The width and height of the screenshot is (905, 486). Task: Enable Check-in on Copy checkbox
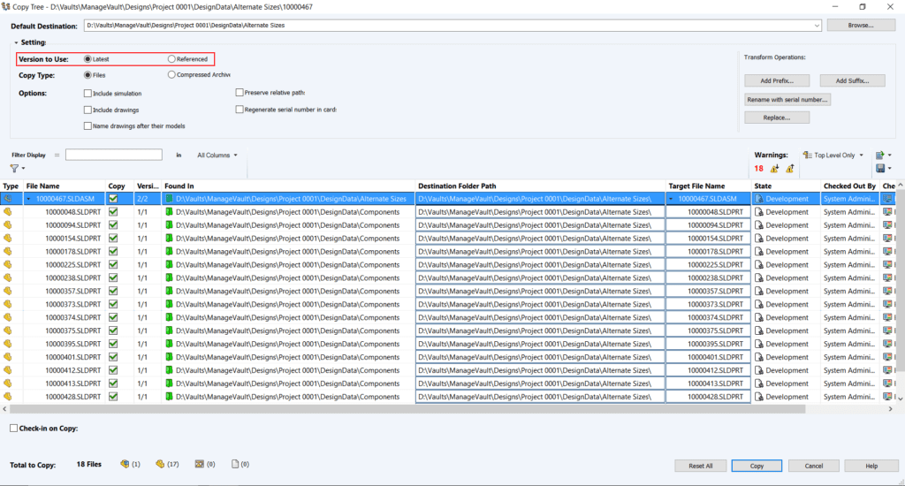(x=13, y=429)
